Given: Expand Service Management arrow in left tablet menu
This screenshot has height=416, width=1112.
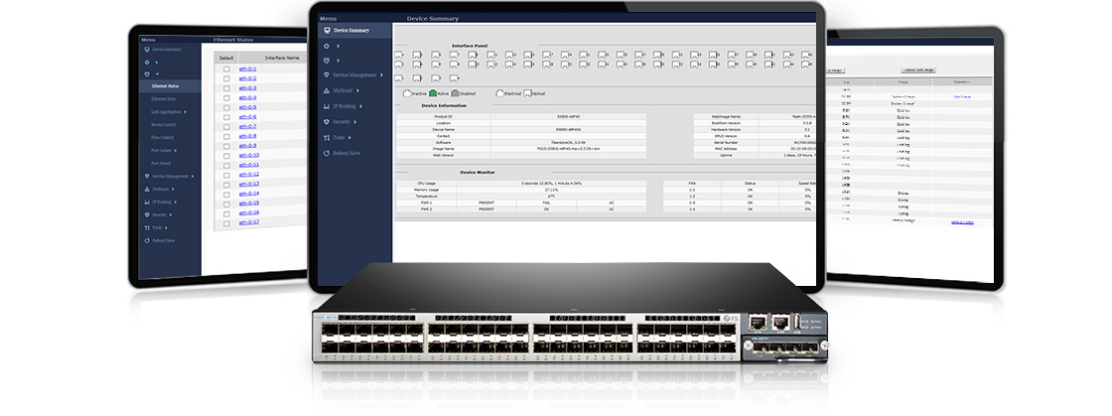Looking at the screenshot, I should click(x=193, y=176).
